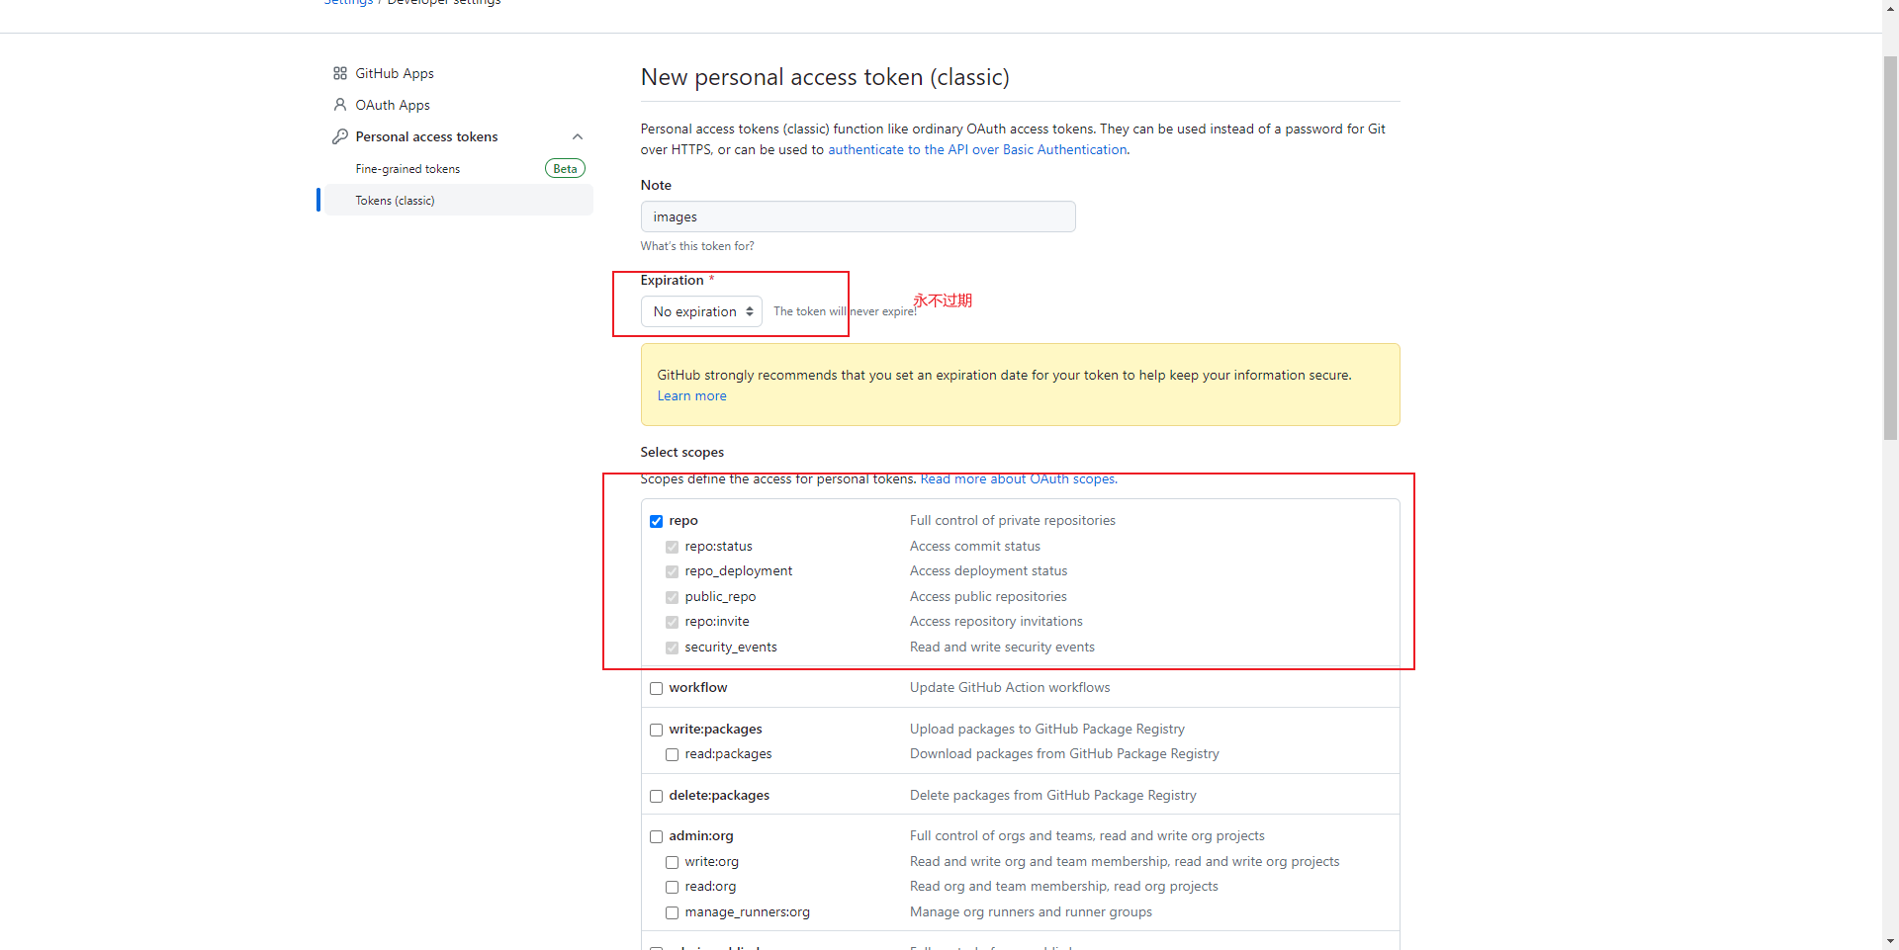Enable the workflow scope checkbox

[x=656, y=688]
